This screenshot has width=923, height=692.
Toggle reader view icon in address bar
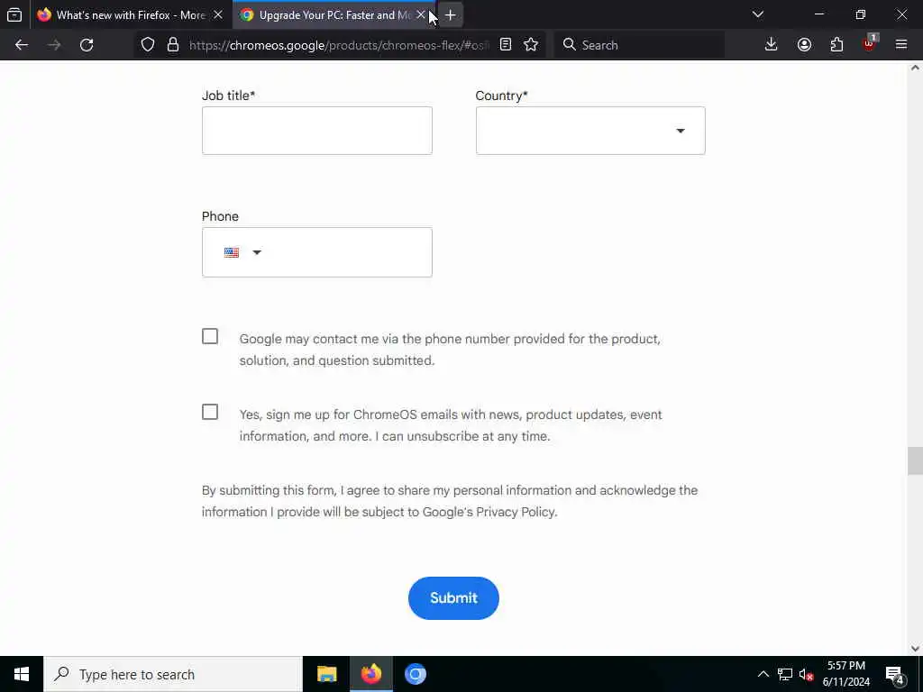click(505, 45)
